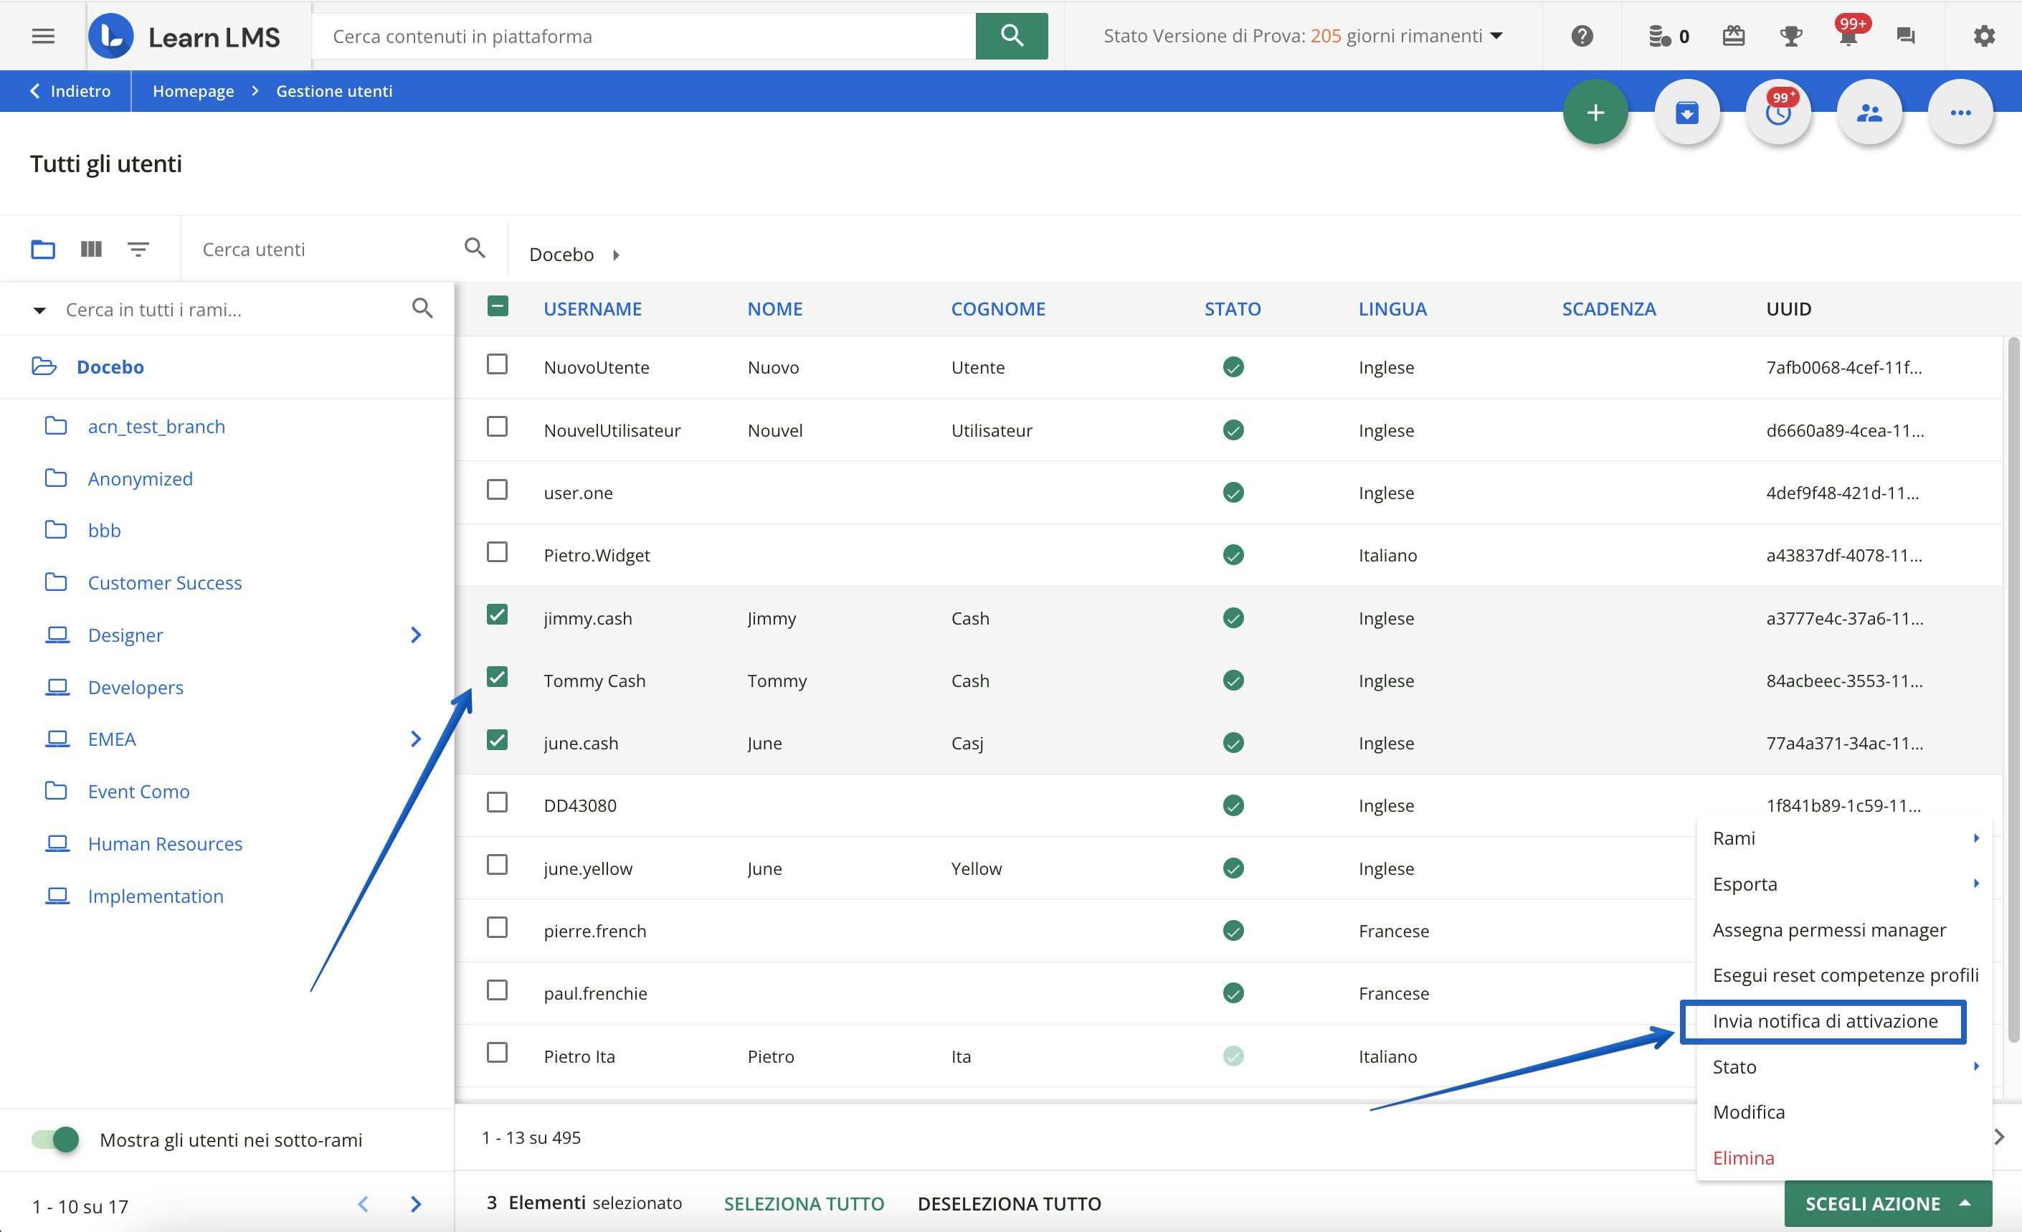Viewport: 2022px width, 1232px height.
Task: Click SELEZIONA TUTTO link
Action: [803, 1203]
